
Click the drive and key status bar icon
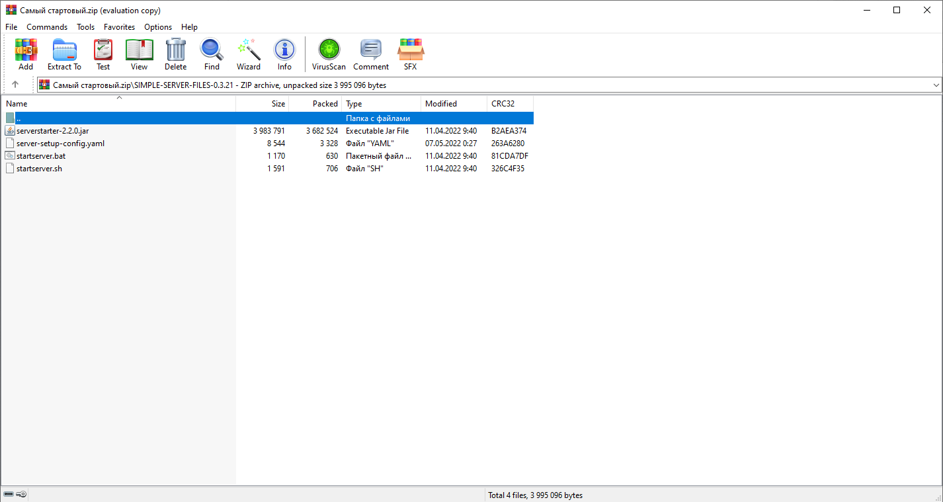coord(15,494)
